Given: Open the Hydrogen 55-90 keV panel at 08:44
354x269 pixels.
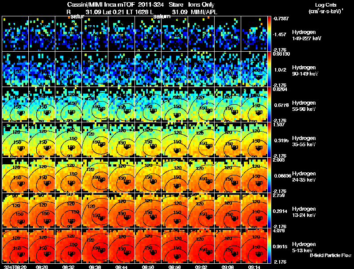Looking at the screenshot, I should pyautogui.click(x=121, y=105).
